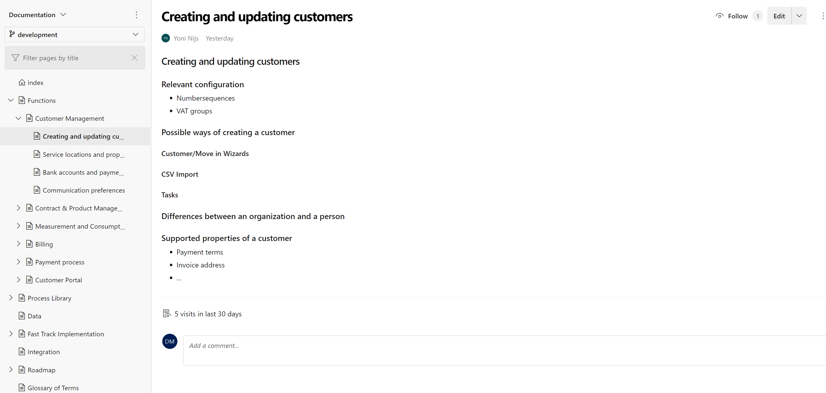Click the branch icon beside development
The image size is (826, 393).
[12, 34]
